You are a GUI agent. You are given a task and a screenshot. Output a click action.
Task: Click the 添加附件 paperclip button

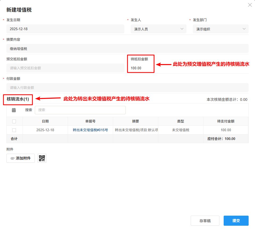point(20,158)
